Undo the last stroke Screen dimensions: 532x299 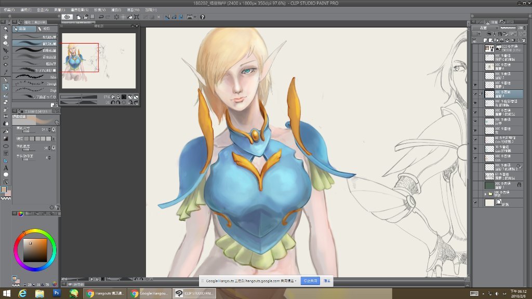coord(101,17)
